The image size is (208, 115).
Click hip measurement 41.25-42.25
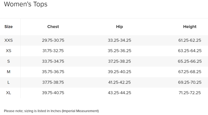(119, 82)
